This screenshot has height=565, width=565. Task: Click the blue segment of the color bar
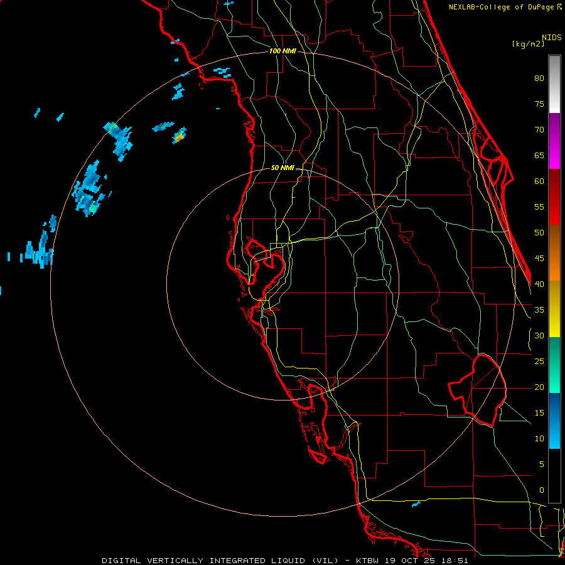pos(554,421)
